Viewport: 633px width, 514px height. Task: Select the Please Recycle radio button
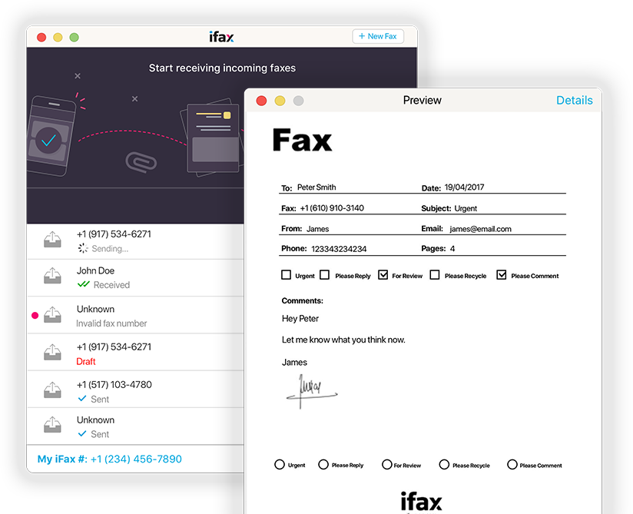(x=444, y=464)
